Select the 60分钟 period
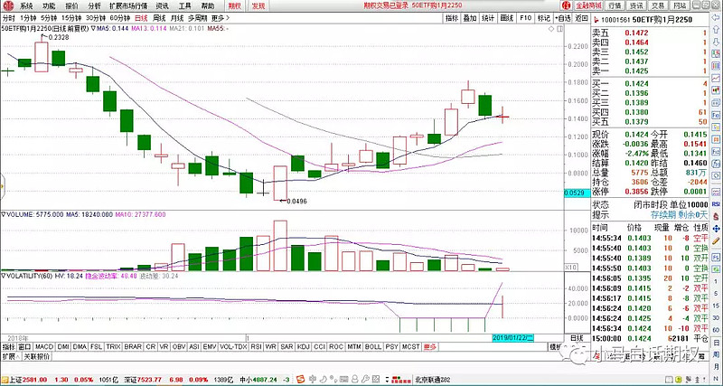The image size is (723, 386). [121, 18]
